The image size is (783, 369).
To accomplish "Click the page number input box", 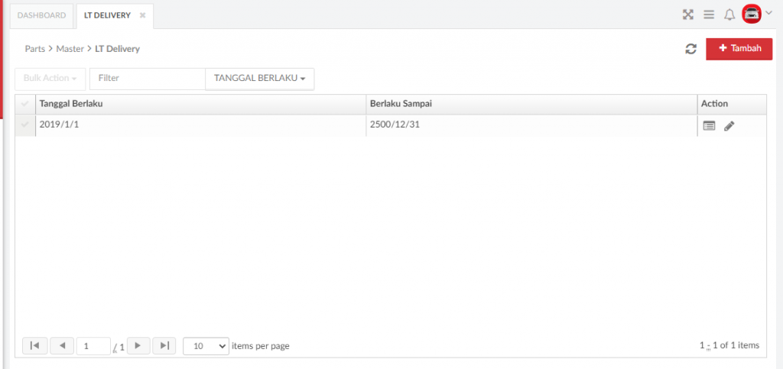I will (93, 346).
